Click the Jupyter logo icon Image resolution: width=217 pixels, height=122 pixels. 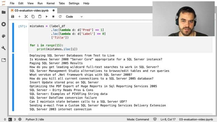4,3
